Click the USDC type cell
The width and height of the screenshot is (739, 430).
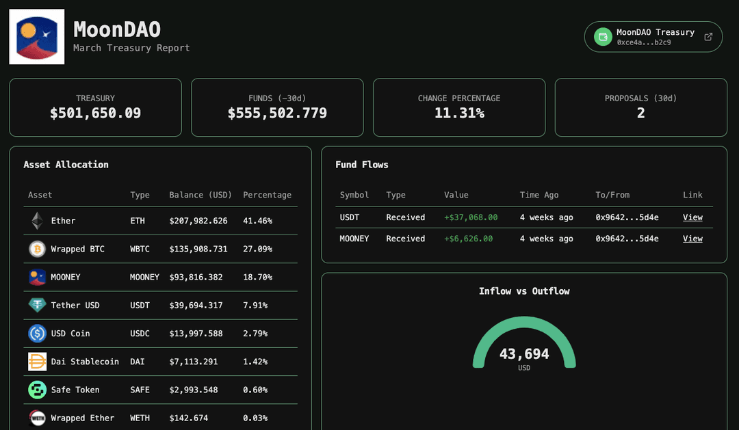[140, 334]
